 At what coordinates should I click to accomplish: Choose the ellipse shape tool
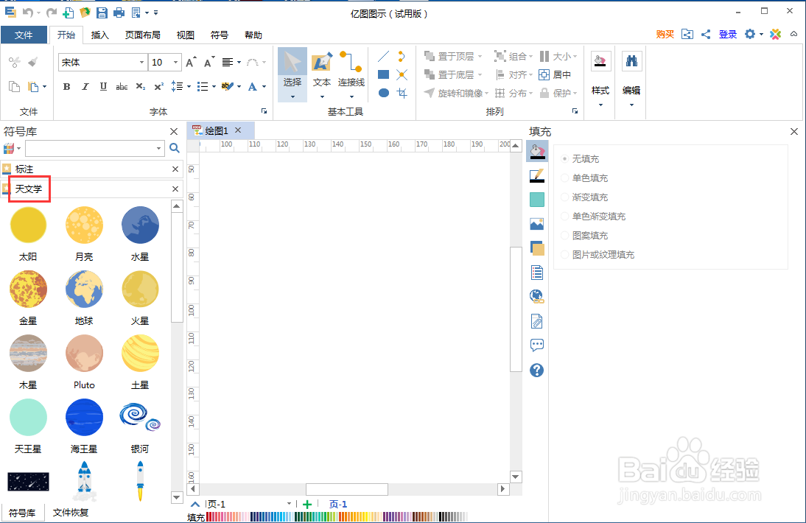[383, 93]
